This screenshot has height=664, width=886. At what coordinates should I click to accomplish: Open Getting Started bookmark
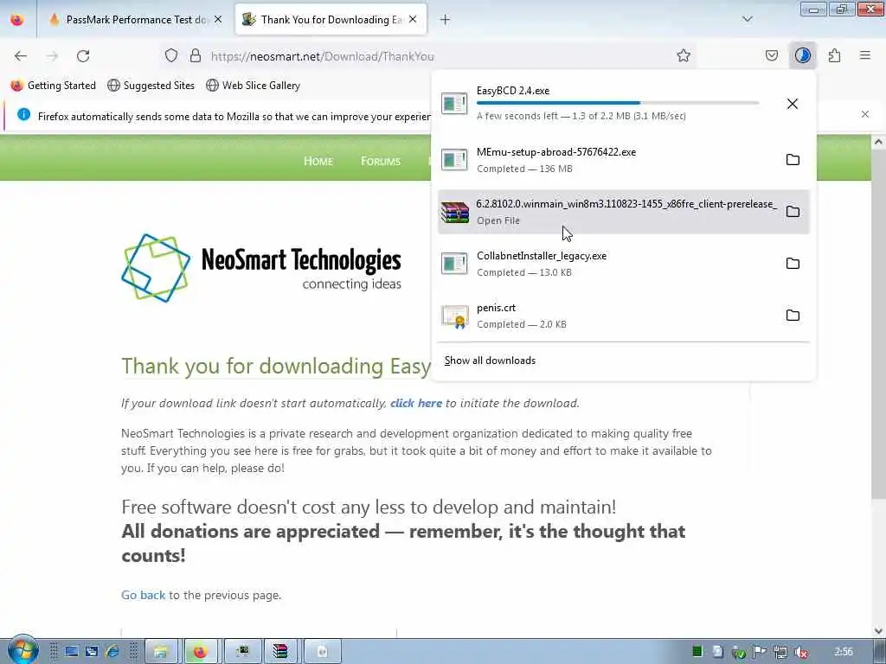54,86
